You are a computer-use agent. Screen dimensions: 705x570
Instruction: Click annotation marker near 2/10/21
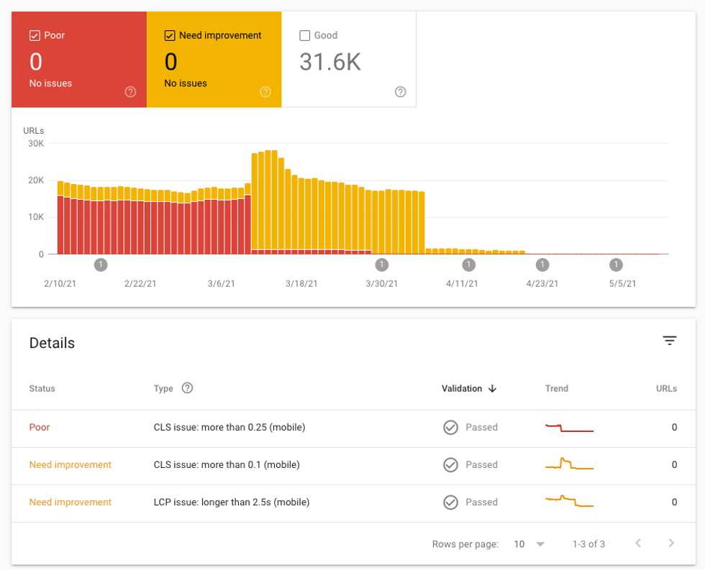point(101,265)
